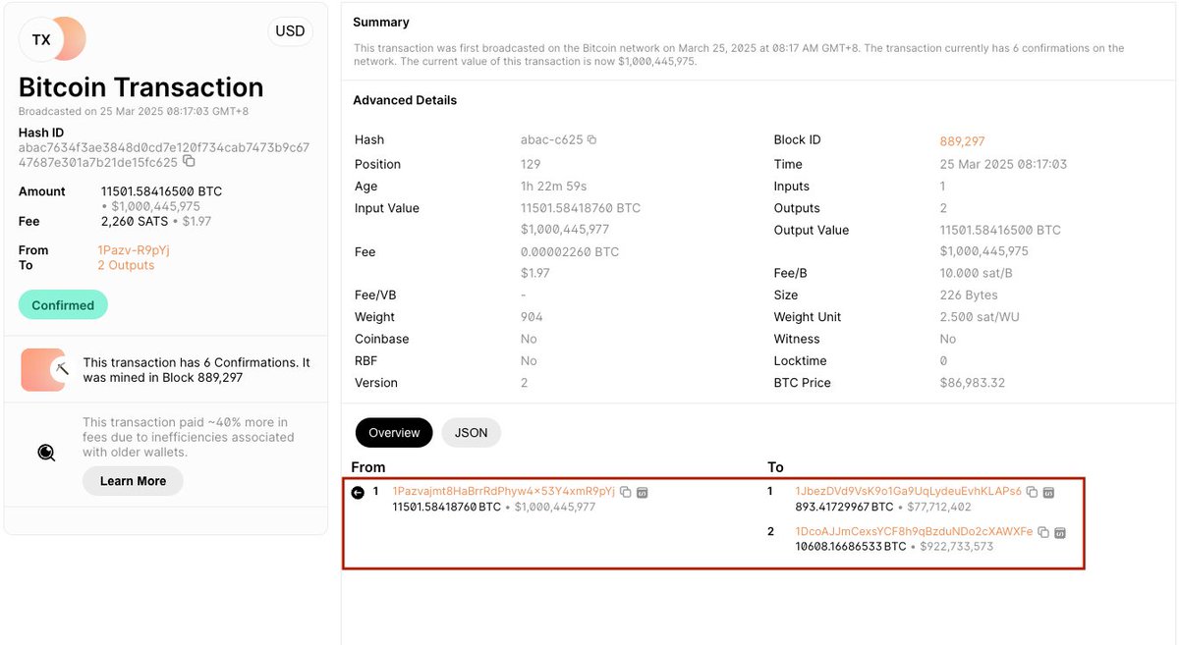Open Block ID 889,297 link
Viewport: 1179px width, 645px height.
click(962, 139)
